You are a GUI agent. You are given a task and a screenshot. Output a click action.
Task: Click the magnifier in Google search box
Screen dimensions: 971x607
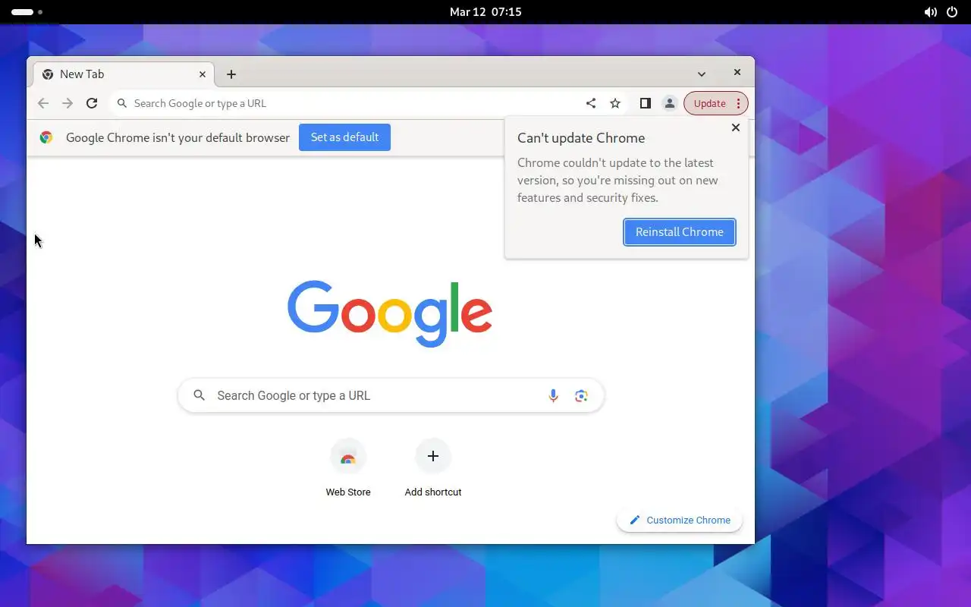[x=200, y=395]
